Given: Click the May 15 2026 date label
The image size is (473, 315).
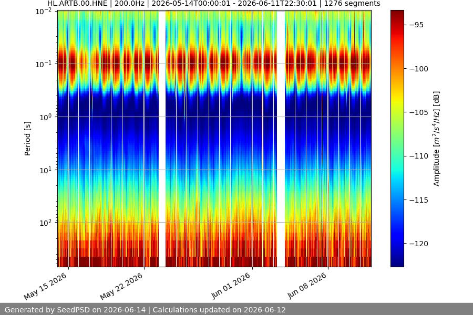Looking at the screenshot, I should [45, 287].
